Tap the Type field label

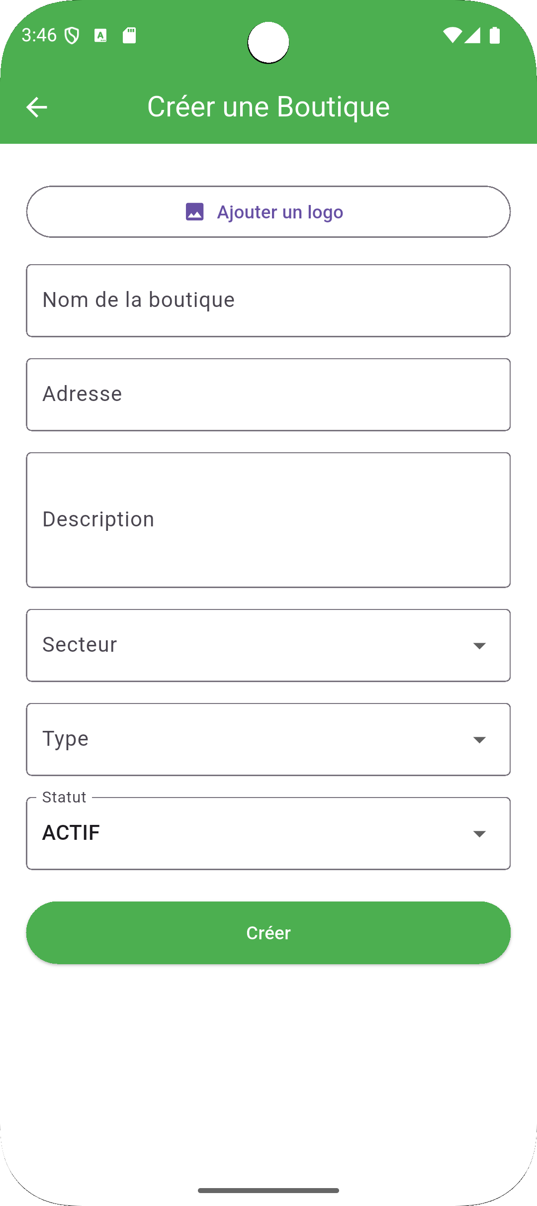(x=66, y=739)
